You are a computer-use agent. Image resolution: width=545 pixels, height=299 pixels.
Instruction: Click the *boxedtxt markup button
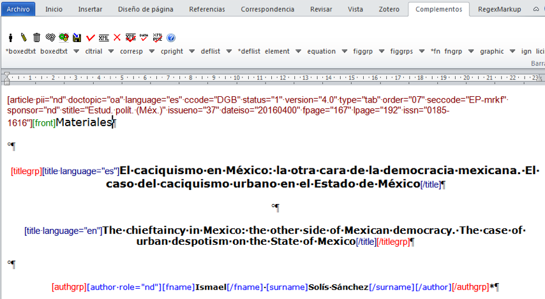pyautogui.click(x=21, y=51)
